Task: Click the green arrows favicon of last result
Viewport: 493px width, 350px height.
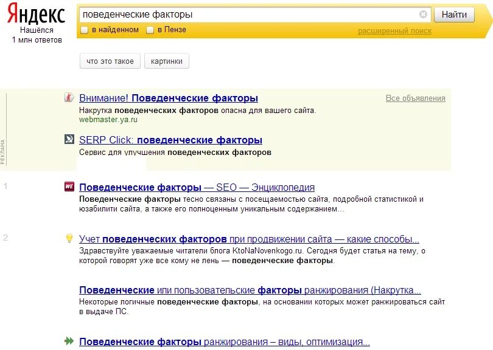Action: (x=69, y=341)
